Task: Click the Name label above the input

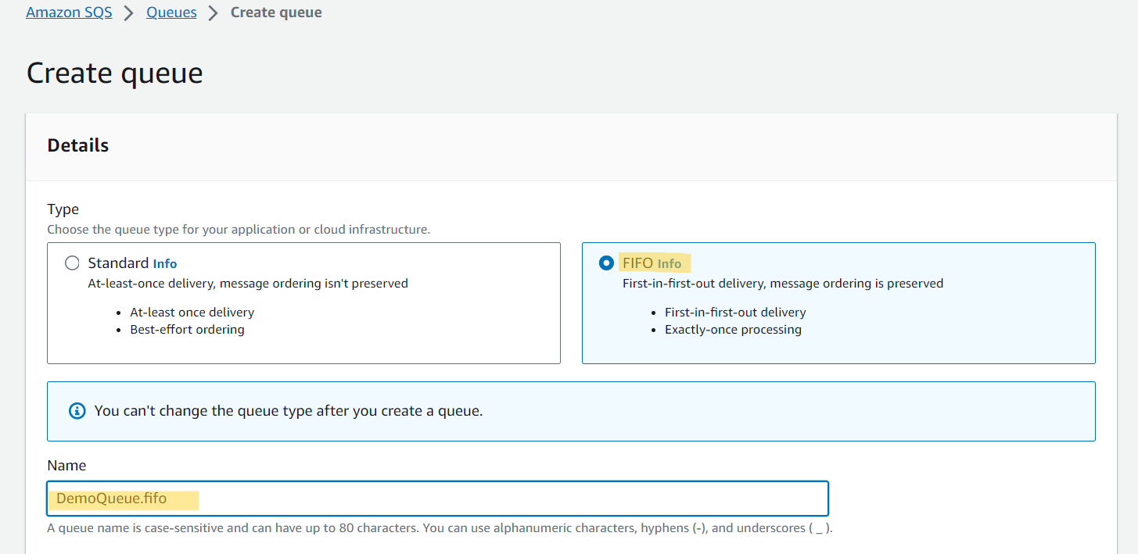Action: pos(66,465)
